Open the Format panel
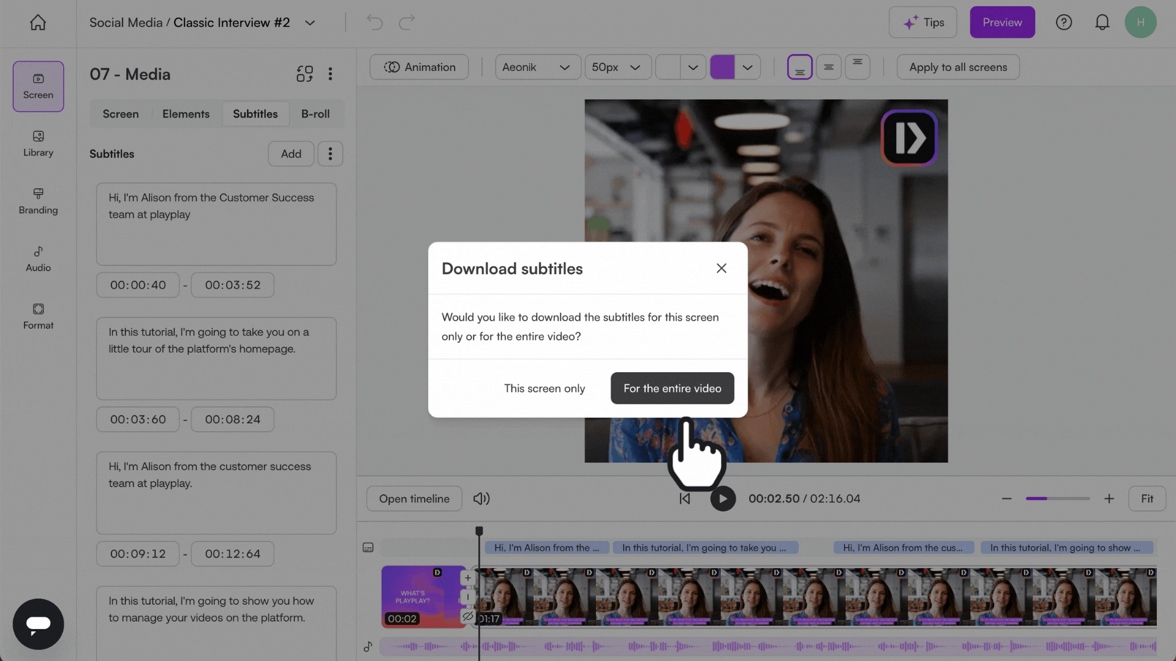1176x661 pixels. pyautogui.click(x=37, y=316)
